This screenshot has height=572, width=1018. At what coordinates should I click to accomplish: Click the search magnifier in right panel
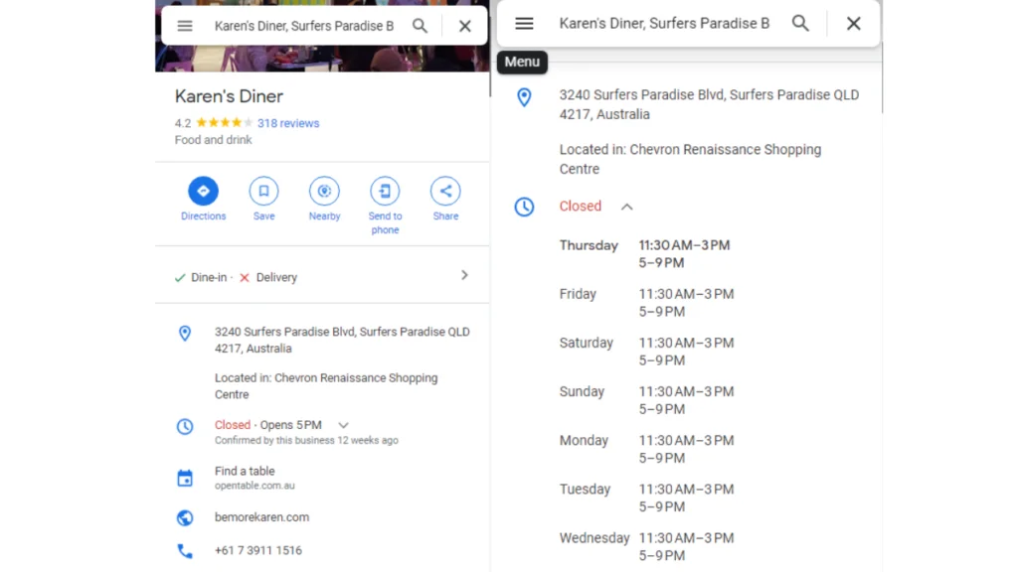click(x=800, y=24)
